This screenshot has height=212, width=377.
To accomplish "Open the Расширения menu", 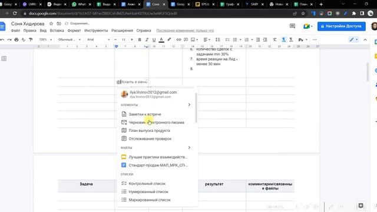I will click(122, 31).
